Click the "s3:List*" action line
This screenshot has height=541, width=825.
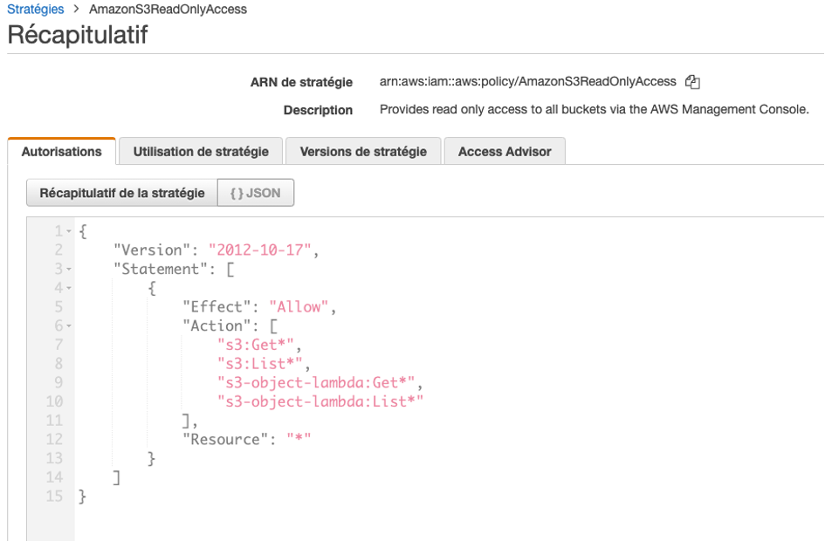pyautogui.click(x=260, y=363)
